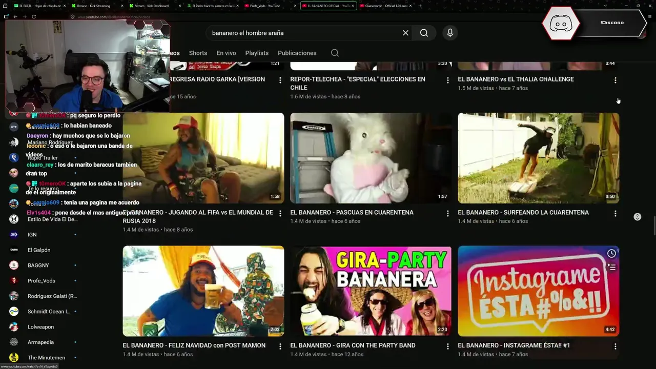Image resolution: width=656 pixels, height=369 pixels.
Task: Switch to the Publicaciones tab
Action: pos(297,53)
